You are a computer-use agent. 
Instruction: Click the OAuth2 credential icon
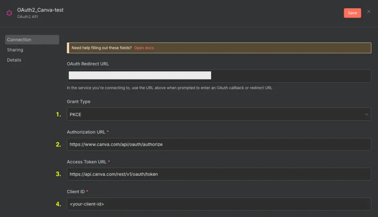click(x=9, y=13)
